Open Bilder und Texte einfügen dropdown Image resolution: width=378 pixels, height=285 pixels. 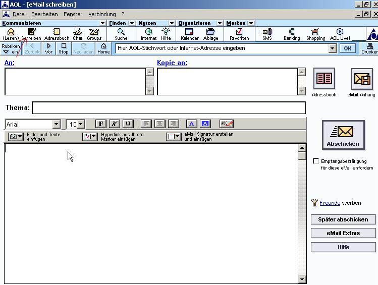click(16, 137)
